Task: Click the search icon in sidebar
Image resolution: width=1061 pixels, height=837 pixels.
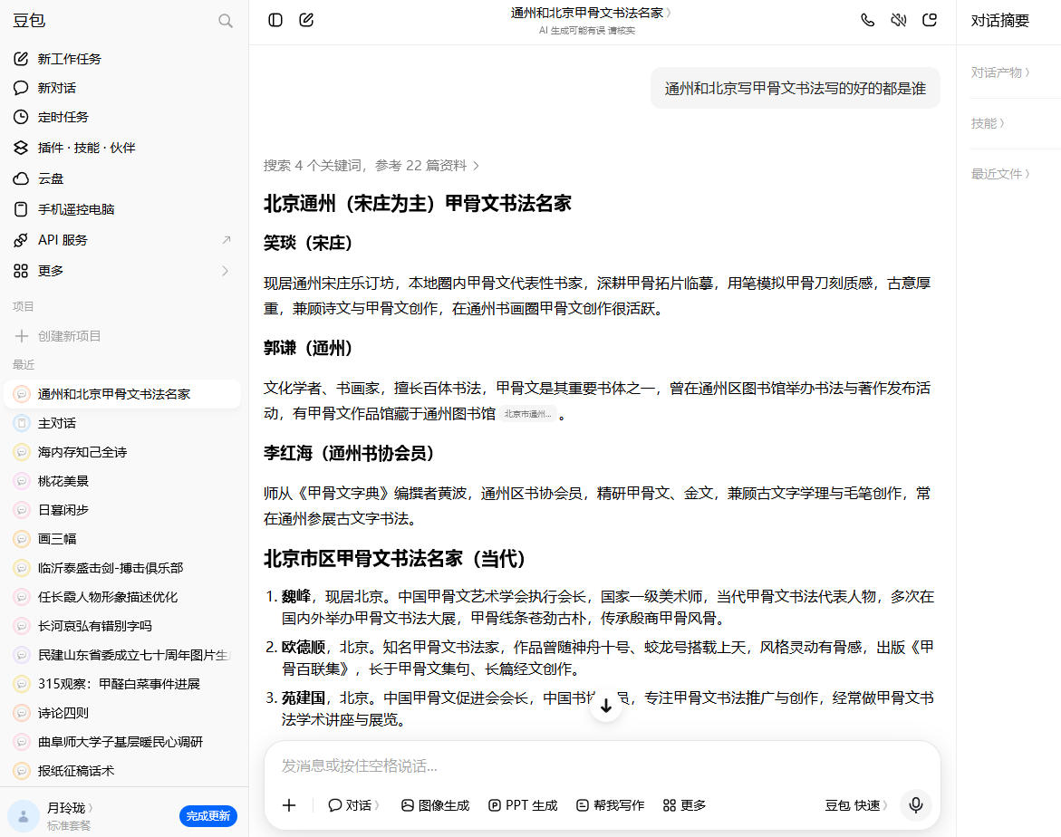Action: 226,21
